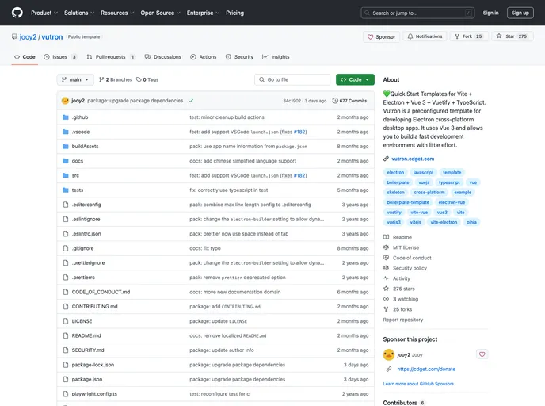Screen dimensions: 545x406
Task: Open the Security tab
Action: pyautogui.click(x=239, y=57)
